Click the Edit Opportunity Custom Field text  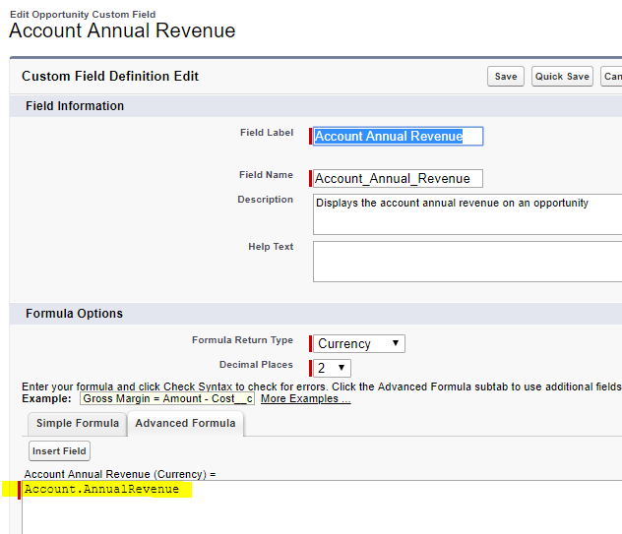[82, 14]
